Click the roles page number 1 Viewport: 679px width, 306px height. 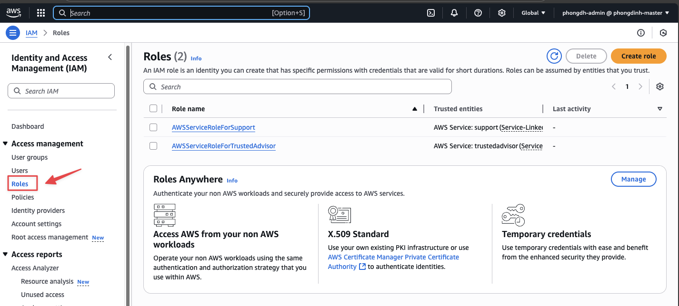(x=627, y=86)
